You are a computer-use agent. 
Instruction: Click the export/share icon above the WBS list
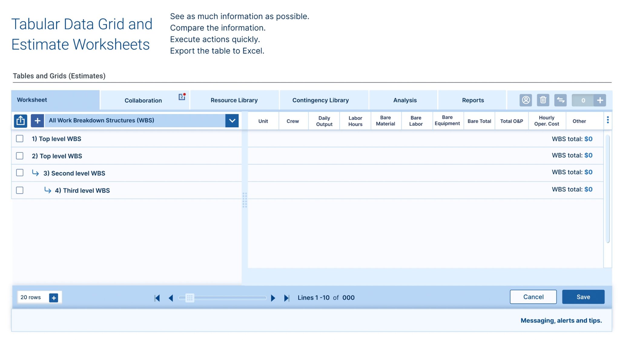pos(21,121)
